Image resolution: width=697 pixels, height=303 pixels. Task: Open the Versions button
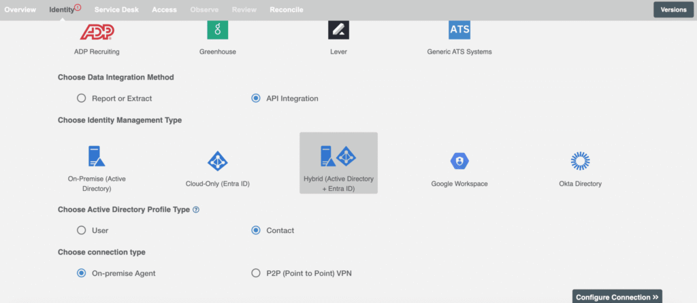click(x=673, y=10)
